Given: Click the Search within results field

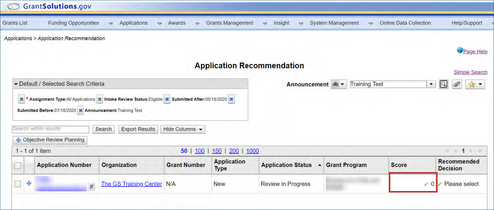Looking at the screenshot, I should click(50, 129).
